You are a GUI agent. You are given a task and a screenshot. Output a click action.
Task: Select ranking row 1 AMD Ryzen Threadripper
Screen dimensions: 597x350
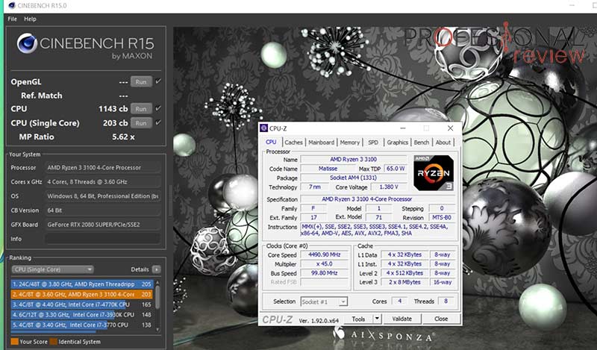click(82, 284)
